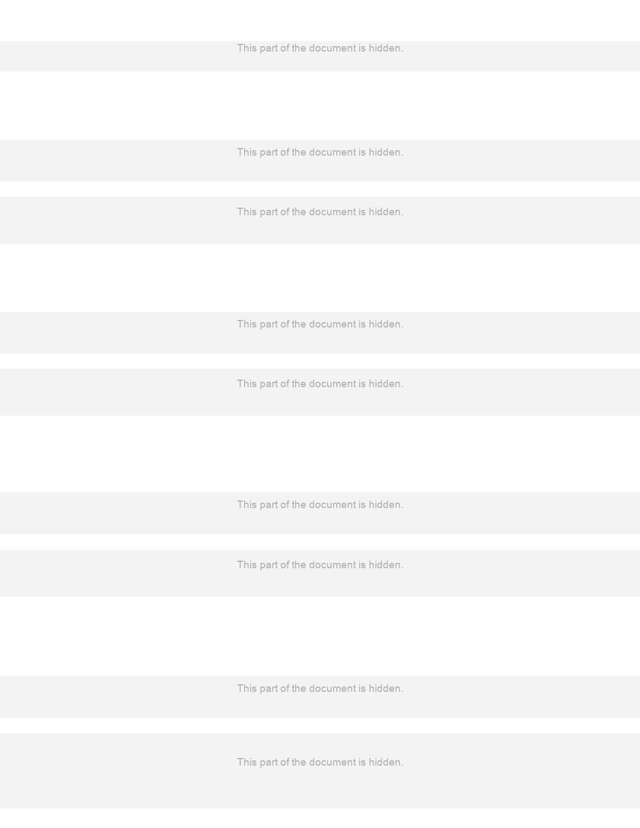Click the third hidden-document notice text

coord(320,212)
